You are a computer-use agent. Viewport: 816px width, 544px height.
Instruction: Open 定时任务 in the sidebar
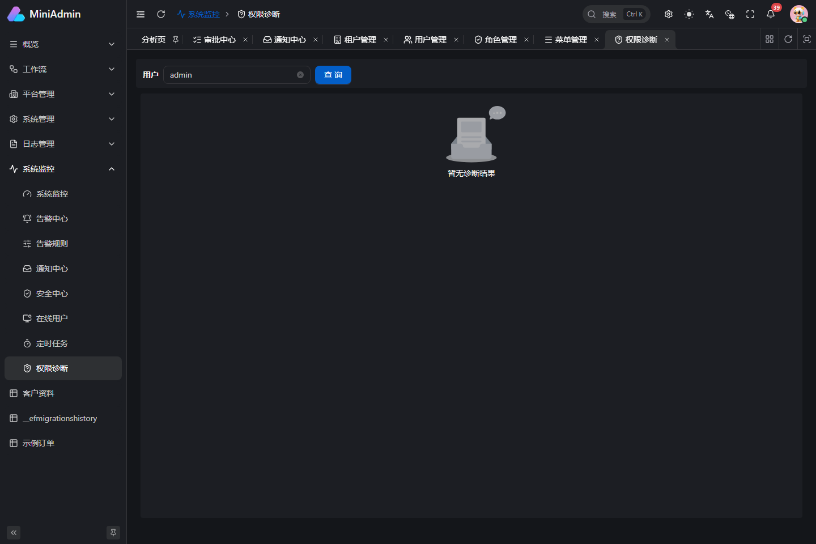coord(63,343)
